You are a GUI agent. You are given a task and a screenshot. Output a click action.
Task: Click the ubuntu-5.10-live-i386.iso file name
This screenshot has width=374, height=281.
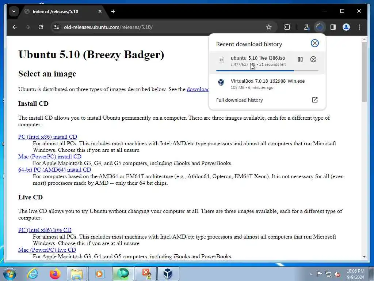pos(258,58)
